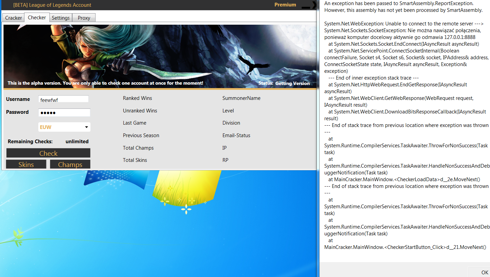The width and height of the screenshot is (490, 277).
Task: Click the "Remaining Checks:" label
Action: tap(30, 142)
